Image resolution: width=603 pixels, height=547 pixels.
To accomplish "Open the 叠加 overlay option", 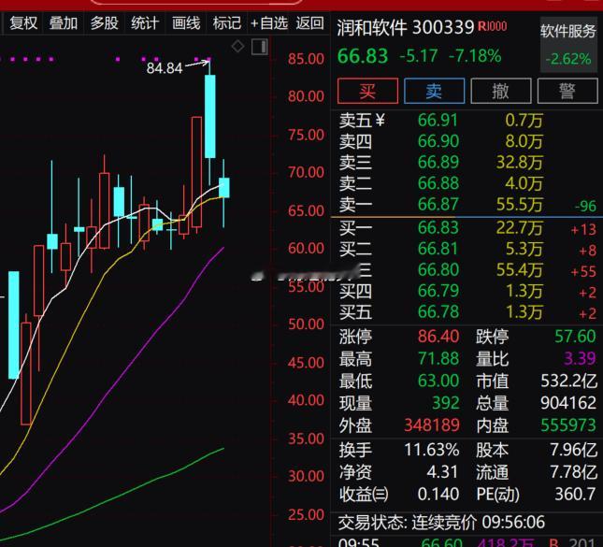I will click(x=63, y=23).
